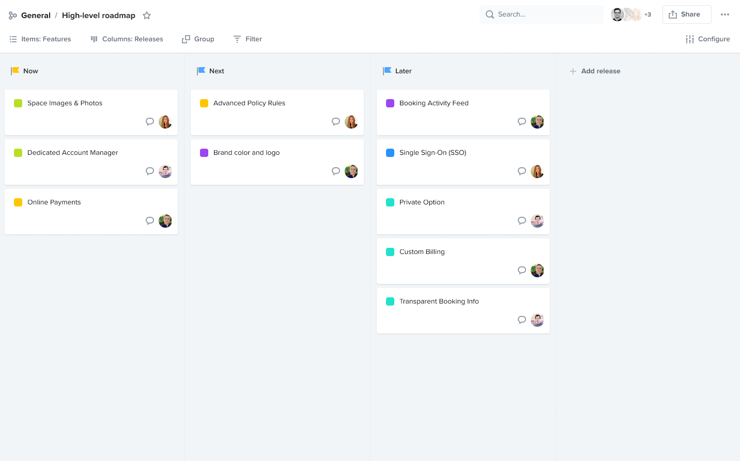Click assignee avatar on Advanced Policy Rules
Image resolution: width=740 pixels, height=461 pixels.
tap(351, 122)
